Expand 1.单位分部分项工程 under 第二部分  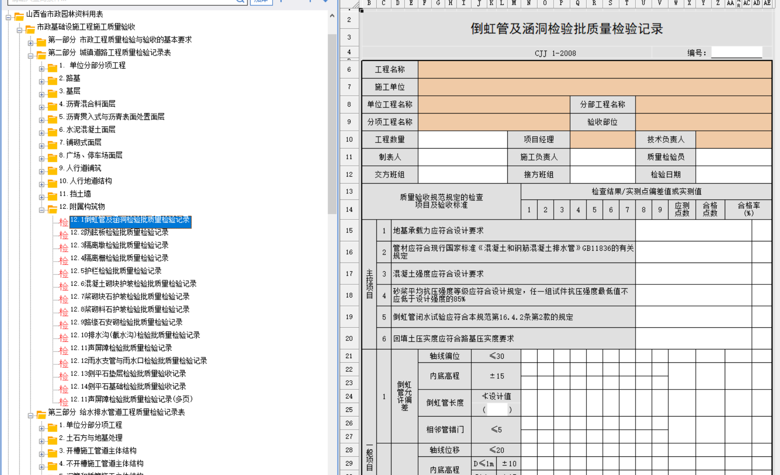click(x=42, y=69)
